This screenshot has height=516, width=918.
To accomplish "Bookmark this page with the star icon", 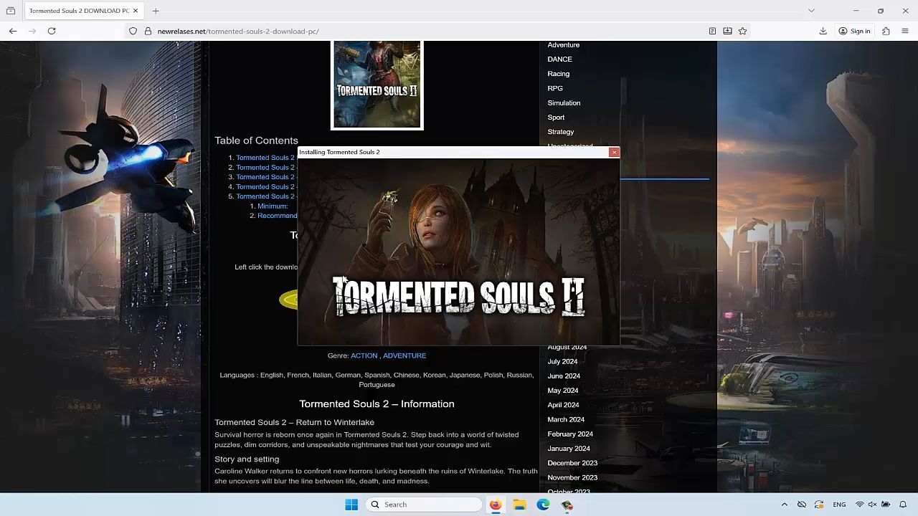I will click(742, 31).
